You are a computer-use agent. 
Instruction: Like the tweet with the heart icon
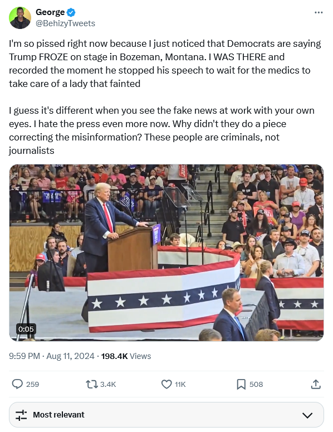click(x=166, y=384)
